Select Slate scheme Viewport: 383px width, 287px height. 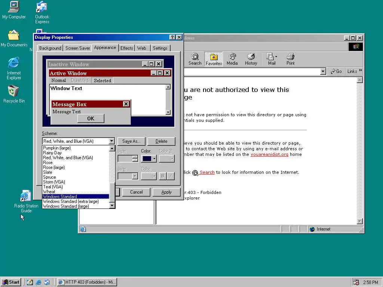tap(76, 172)
